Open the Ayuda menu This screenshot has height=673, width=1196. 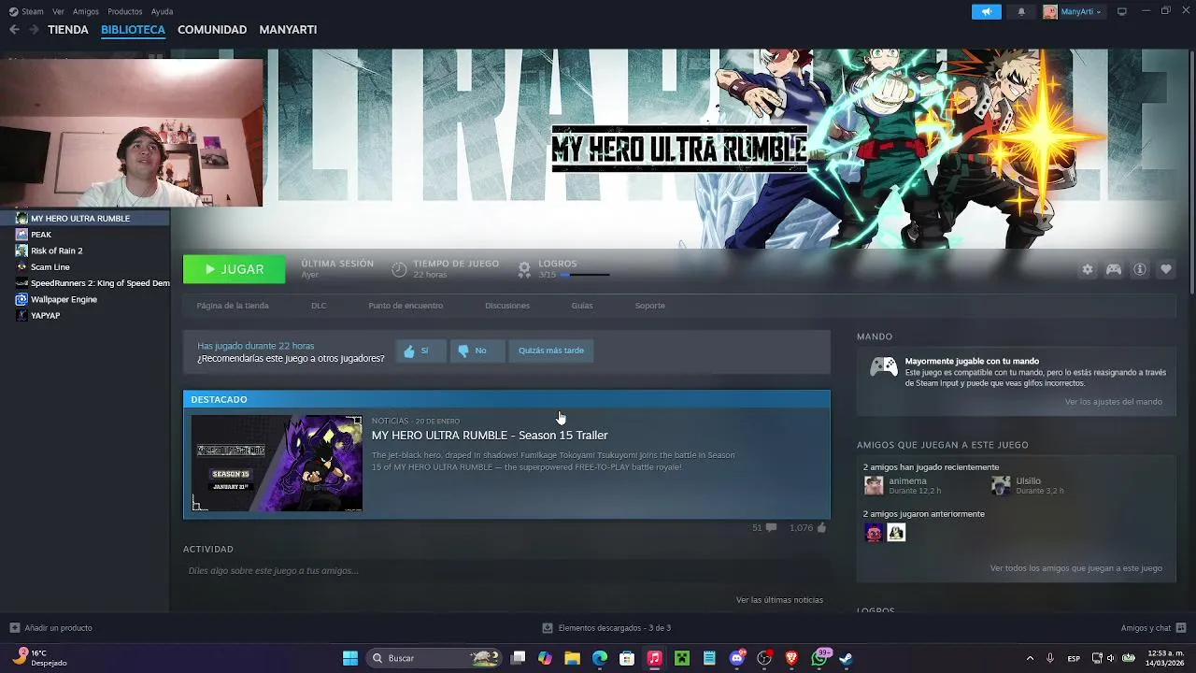(162, 11)
